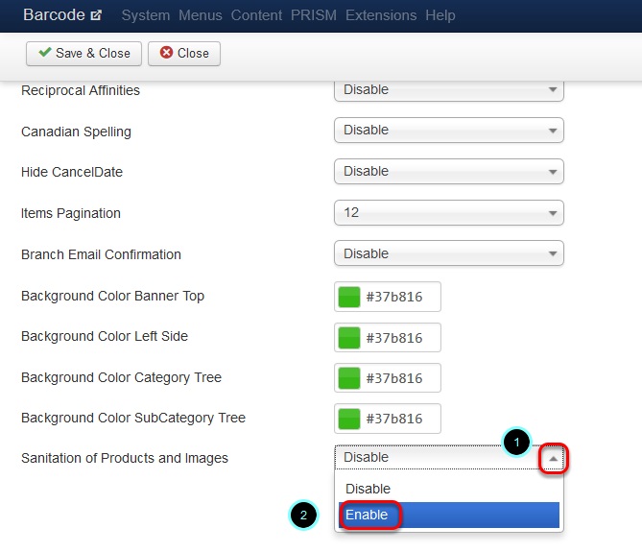
Task: Edit the Category Tree hex color value
Action: 393,378
